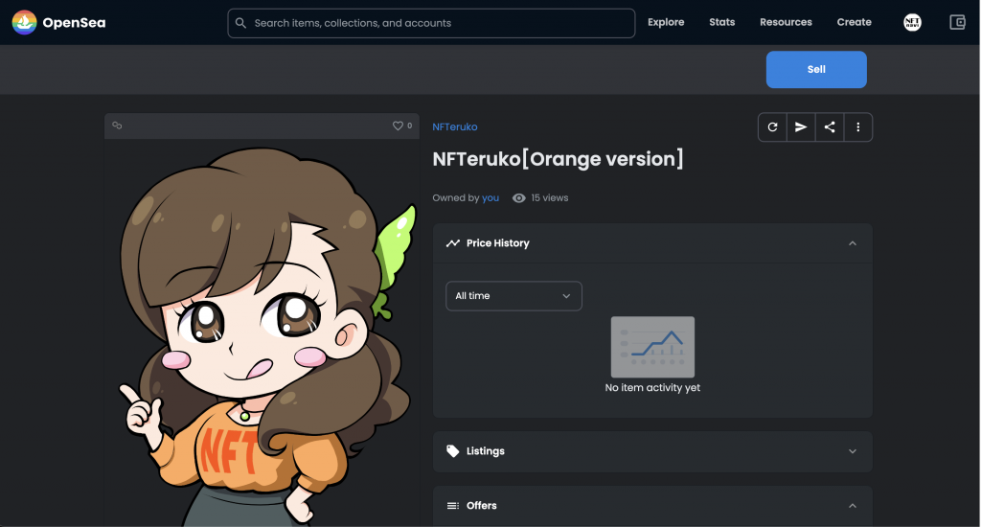981x527 pixels.
Task: Click the OpenSea logo icon
Action: (x=24, y=22)
